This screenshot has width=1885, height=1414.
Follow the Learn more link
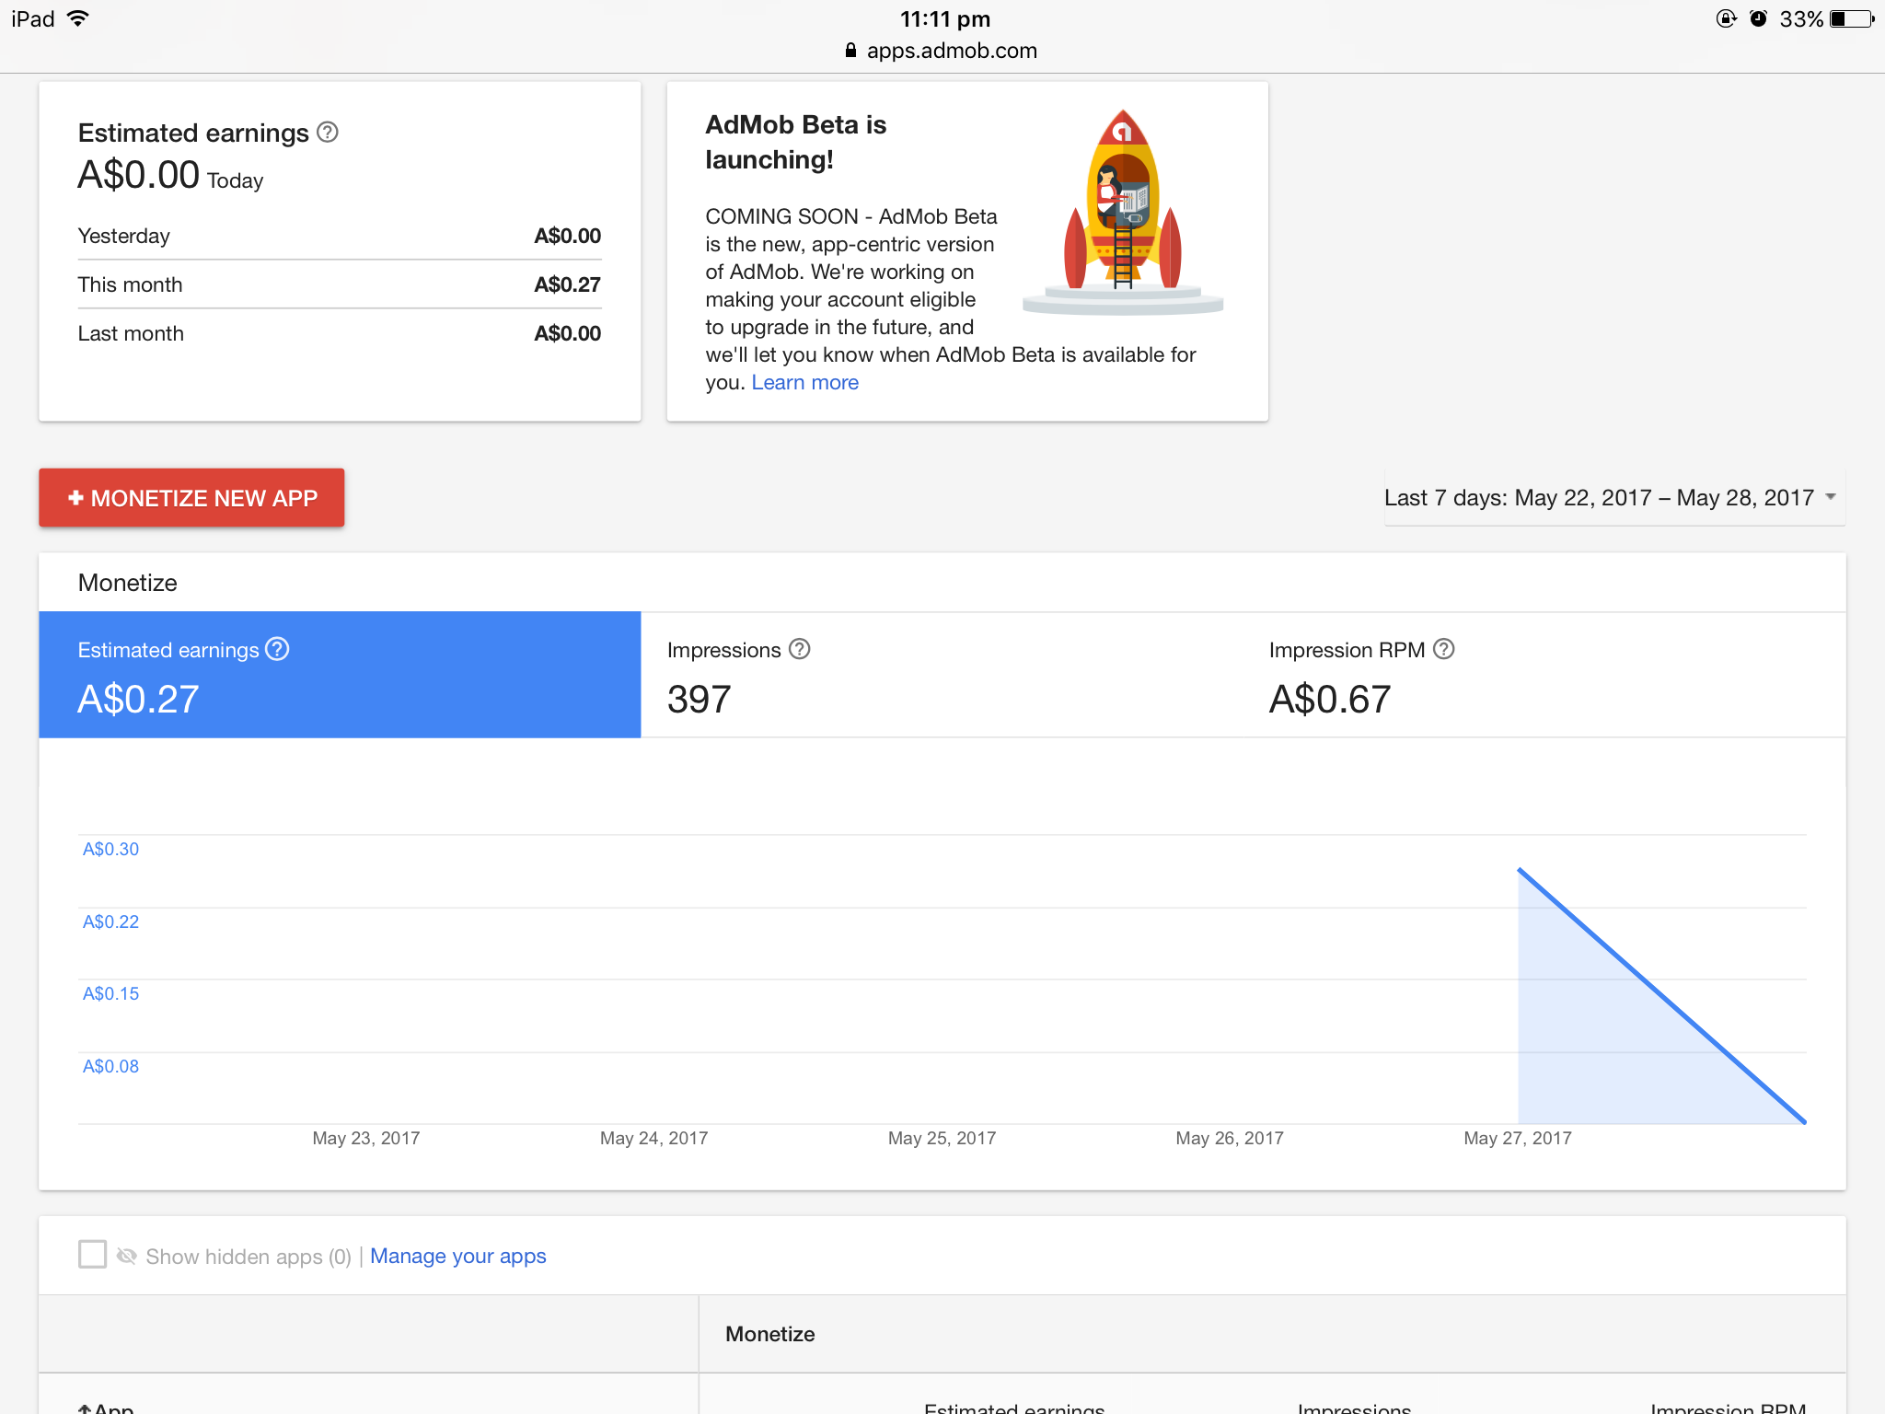click(x=804, y=382)
